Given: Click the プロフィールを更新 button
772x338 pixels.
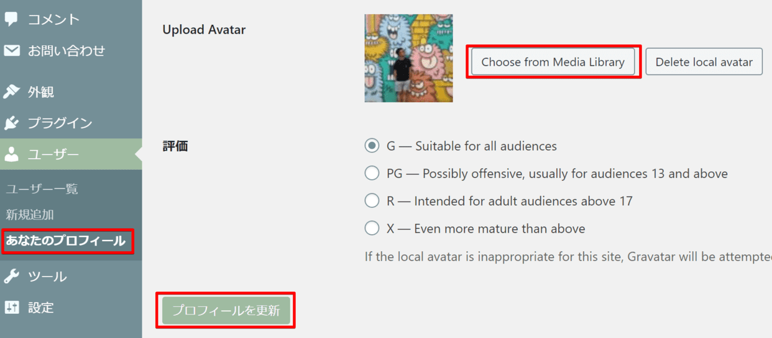Looking at the screenshot, I should pyautogui.click(x=226, y=310).
